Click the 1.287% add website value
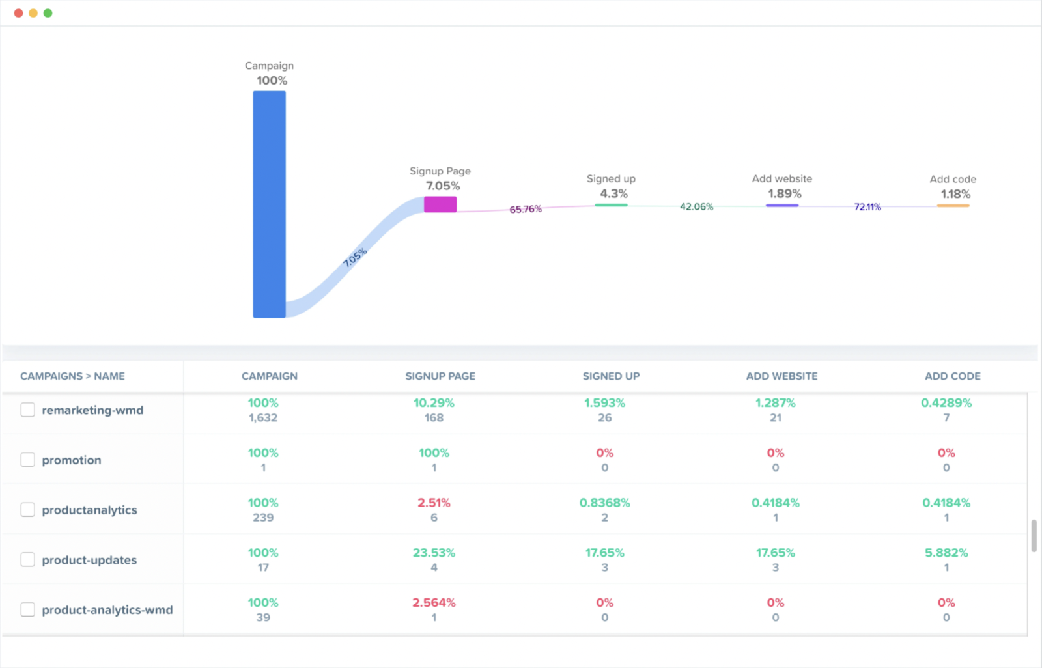 775,403
